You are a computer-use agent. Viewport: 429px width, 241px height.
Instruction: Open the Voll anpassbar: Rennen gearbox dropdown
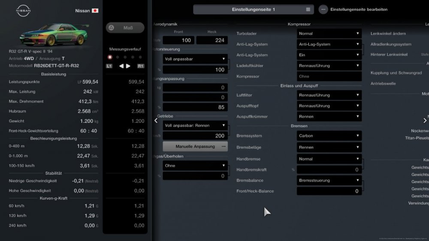[x=195, y=125]
